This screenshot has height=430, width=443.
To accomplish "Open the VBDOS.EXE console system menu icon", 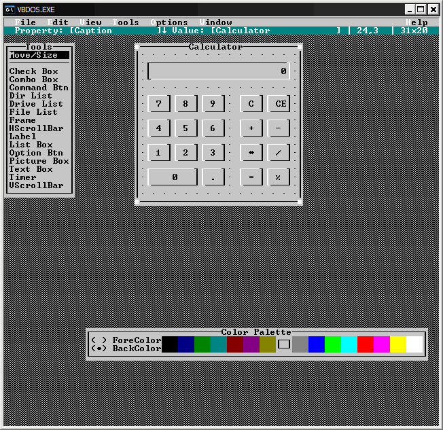I will (x=10, y=9).
